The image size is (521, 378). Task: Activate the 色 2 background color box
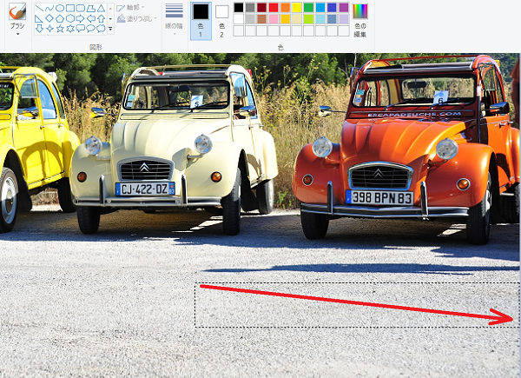click(221, 21)
